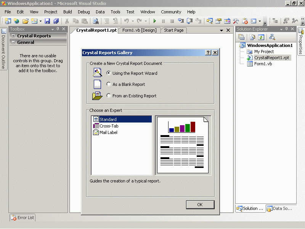Viewport: 305px width, 229px height.
Task: Open the Error List panel button
Action: tap(22, 218)
